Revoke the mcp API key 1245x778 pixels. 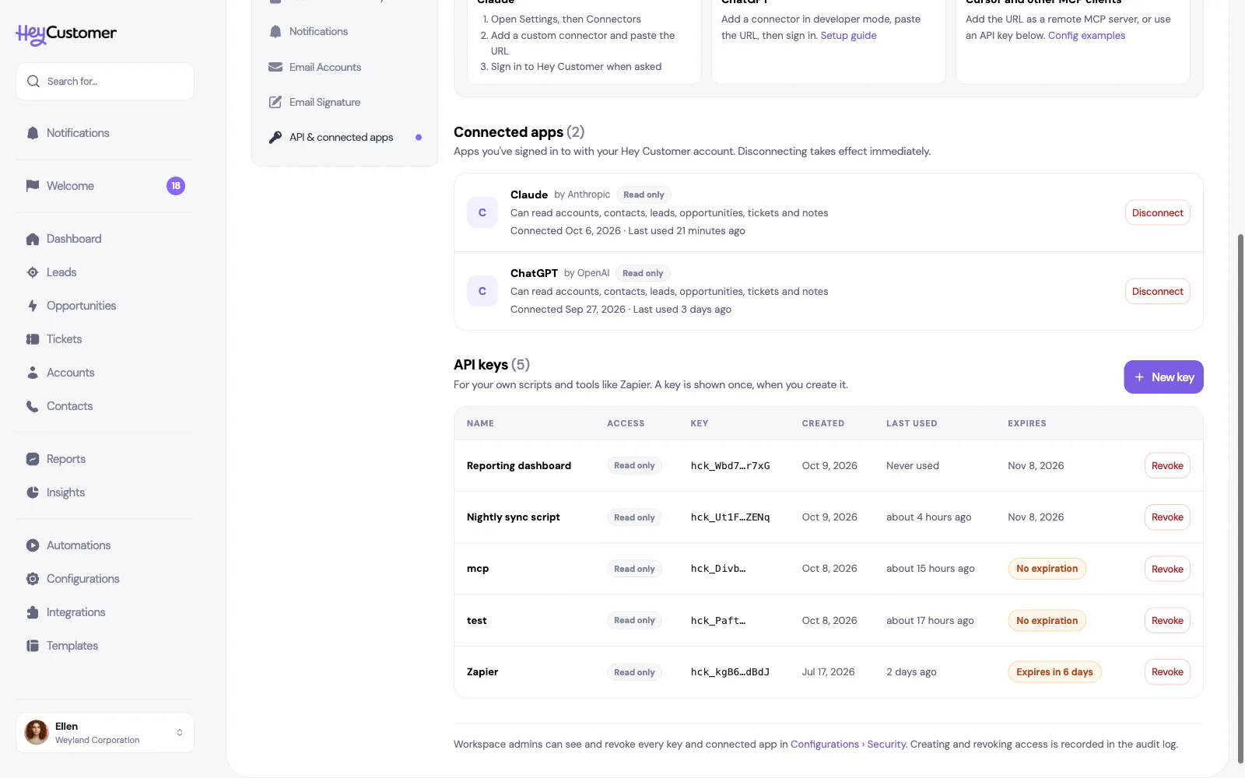[x=1167, y=569]
